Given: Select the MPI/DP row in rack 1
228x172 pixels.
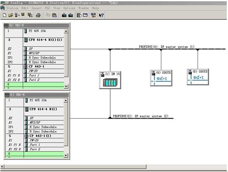Looking at the screenshot, I should [x=35, y=122].
